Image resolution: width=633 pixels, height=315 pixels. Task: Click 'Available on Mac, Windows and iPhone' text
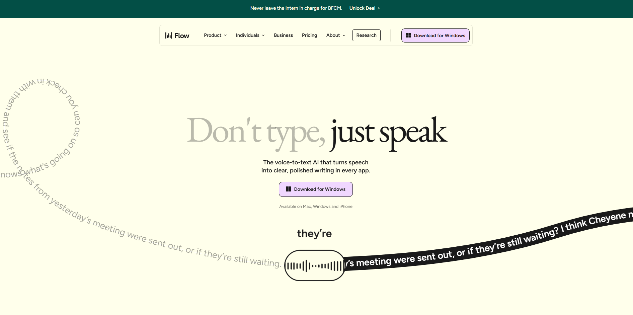point(316,207)
